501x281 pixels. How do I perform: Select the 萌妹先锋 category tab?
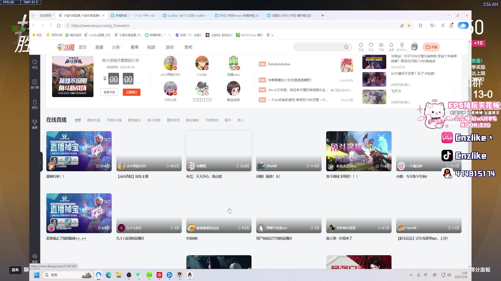(94, 120)
